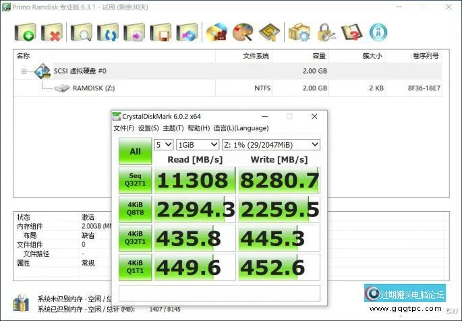Click the memory chip management icon
Image resolution: width=462 pixels, height=321 pixels.
269,32
